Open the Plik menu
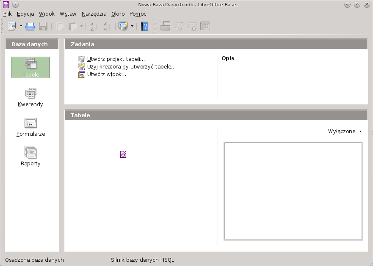373x266 pixels. tap(8, 14)
